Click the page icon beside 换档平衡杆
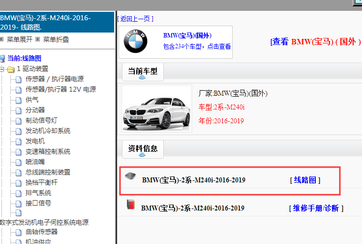This screenshot has height=244, width=362. (19, 183)
